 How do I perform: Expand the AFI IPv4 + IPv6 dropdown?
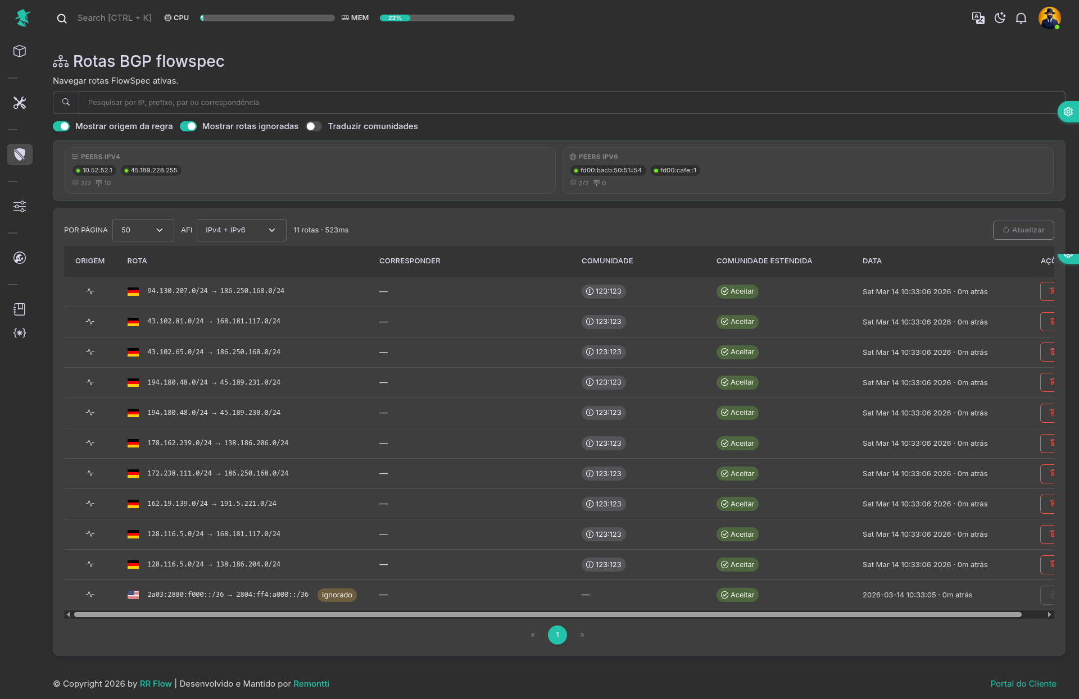tap(241, 230)
